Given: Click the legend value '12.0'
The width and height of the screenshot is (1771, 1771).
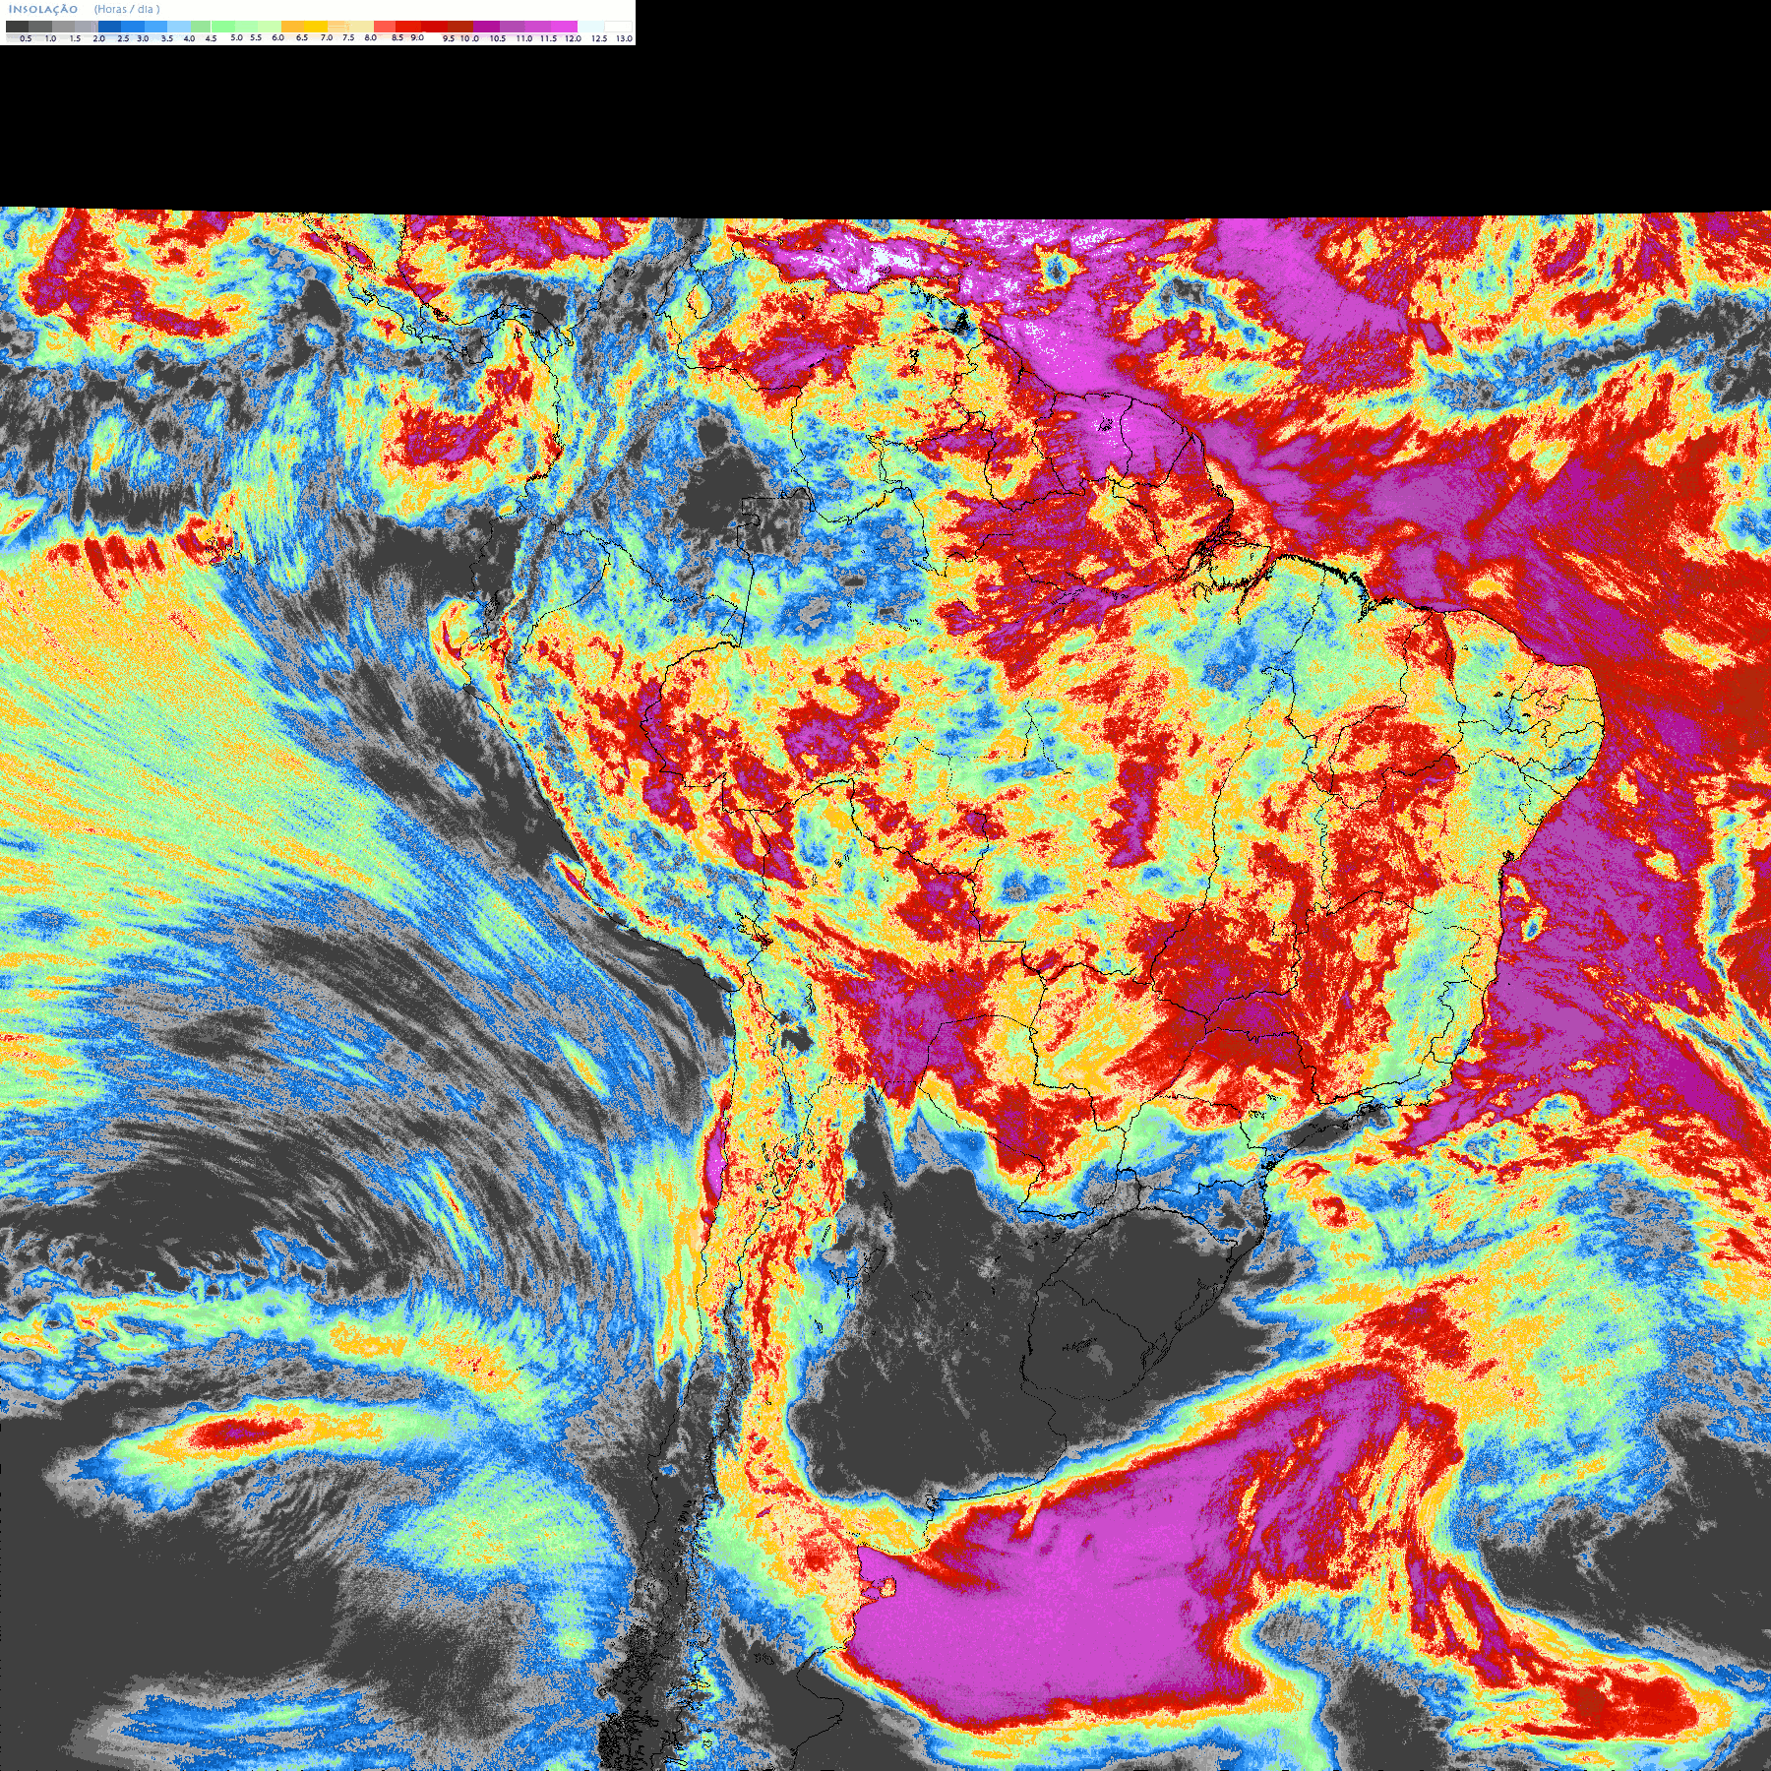Looking at the screenshot, I should (x=573, y=38).
